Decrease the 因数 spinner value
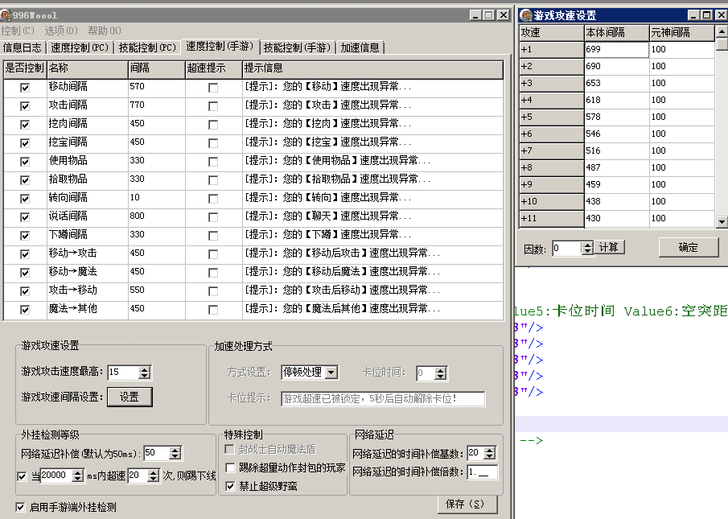 click(587, 251)
